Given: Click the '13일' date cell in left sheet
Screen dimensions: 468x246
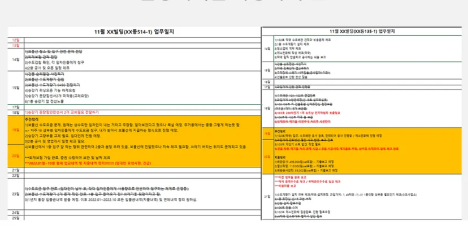Looking at the screenshot, I should [x=16, y=46].
